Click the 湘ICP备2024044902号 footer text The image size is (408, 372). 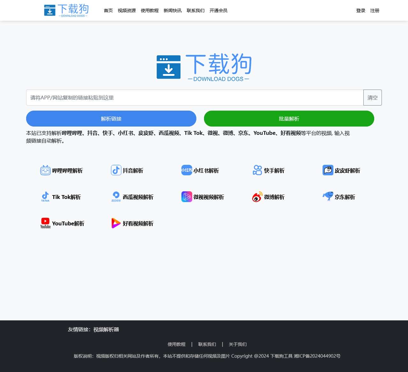pos(317,356)
